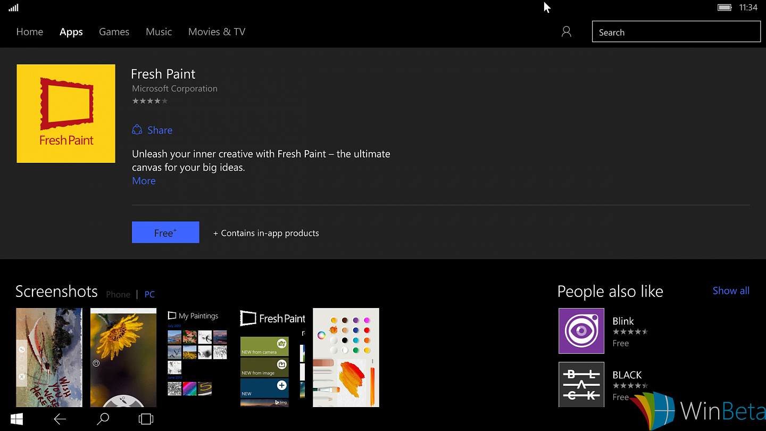Open the BLACK app icon
This screenshot has height=431, width=766.
click(x=581, y=384)
